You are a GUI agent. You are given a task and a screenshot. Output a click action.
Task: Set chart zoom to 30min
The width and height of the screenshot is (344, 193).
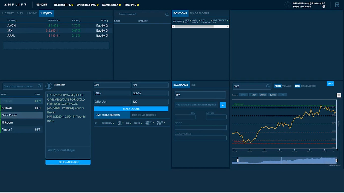click(263, 95)
